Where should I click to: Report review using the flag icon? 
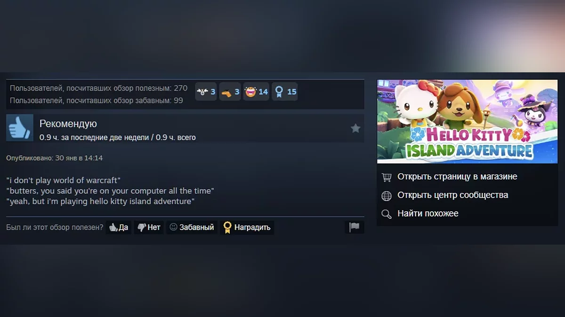click(x=355, y=227)
